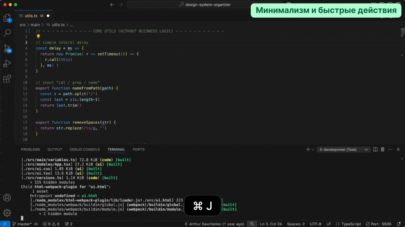
Task: Click 'return last.trim()' in the editor
Action: coord(61,105)
